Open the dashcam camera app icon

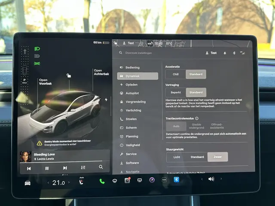point(127,181)
